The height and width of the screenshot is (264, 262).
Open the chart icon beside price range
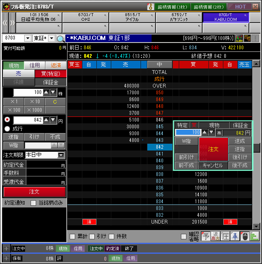tap(239, 38)
